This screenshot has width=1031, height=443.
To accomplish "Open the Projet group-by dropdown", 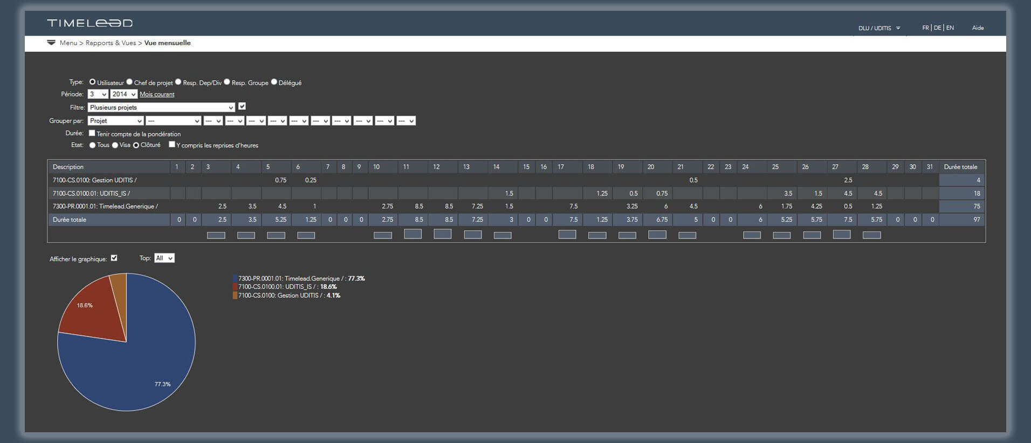I will [115, 121].
